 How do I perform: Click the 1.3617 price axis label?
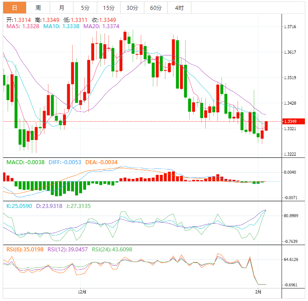pos(290,52)
